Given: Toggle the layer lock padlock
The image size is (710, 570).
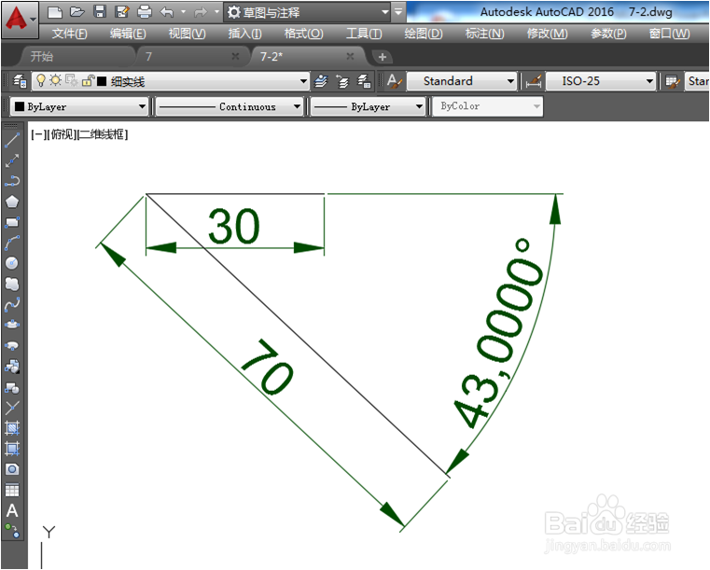Looking at the screenshot, I should (88, 81).
